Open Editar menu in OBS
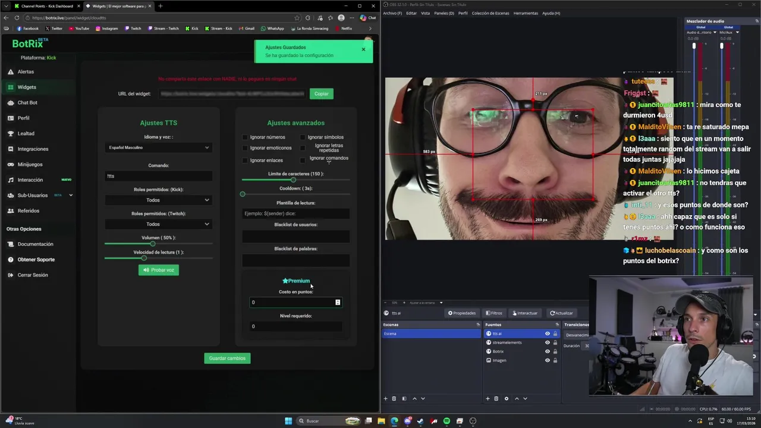 click(x=411, y=13)
